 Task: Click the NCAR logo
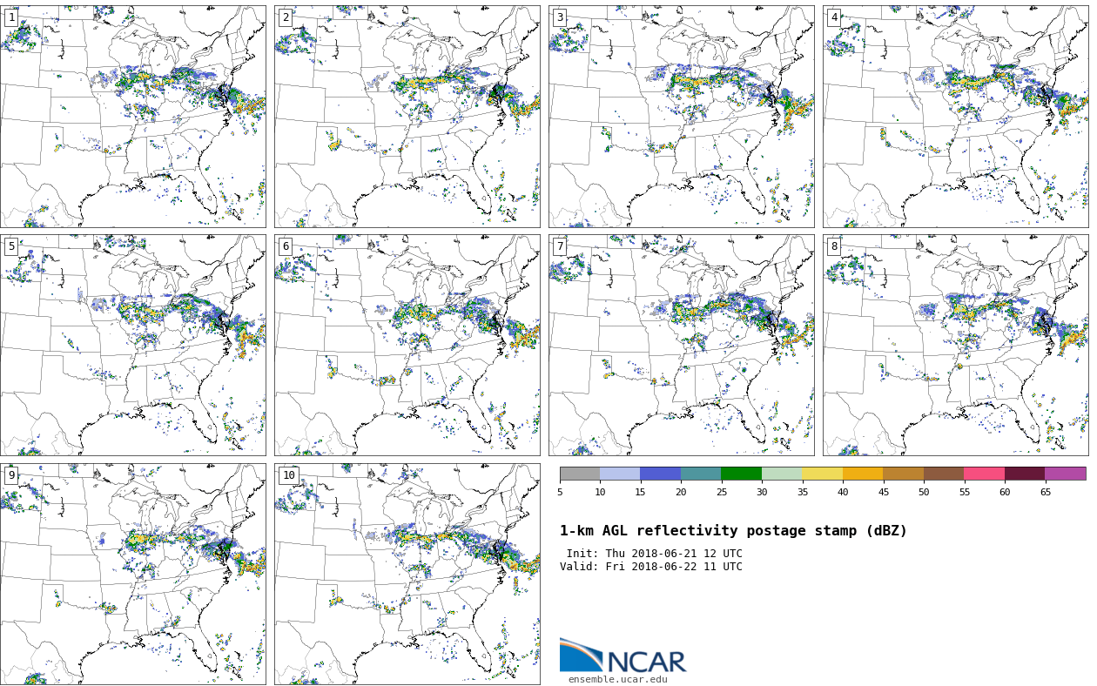[x=623, y=656]
